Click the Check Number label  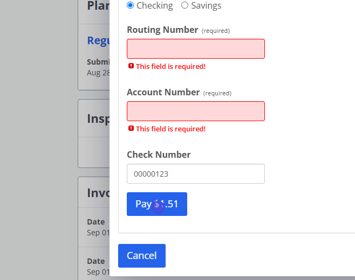pos(159,155)
